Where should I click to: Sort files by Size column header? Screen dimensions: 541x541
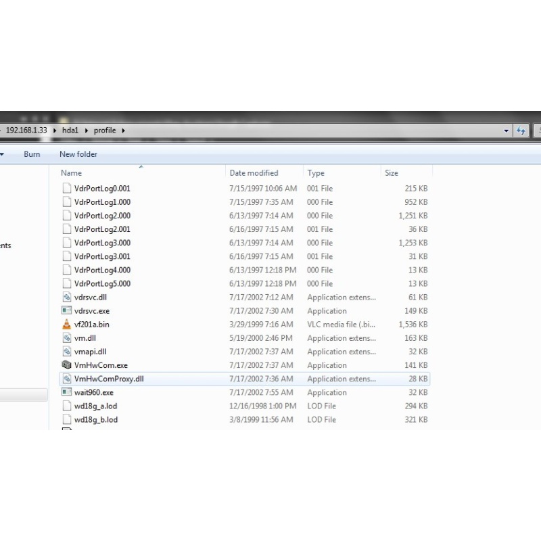[x=392, y=173]
